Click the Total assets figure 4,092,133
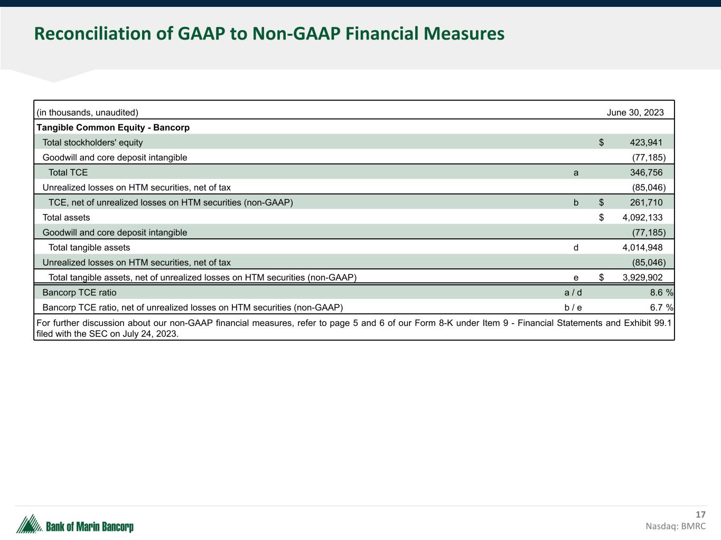Image resolution: width=721 pixels, height=540 pixels. point(642,217)
